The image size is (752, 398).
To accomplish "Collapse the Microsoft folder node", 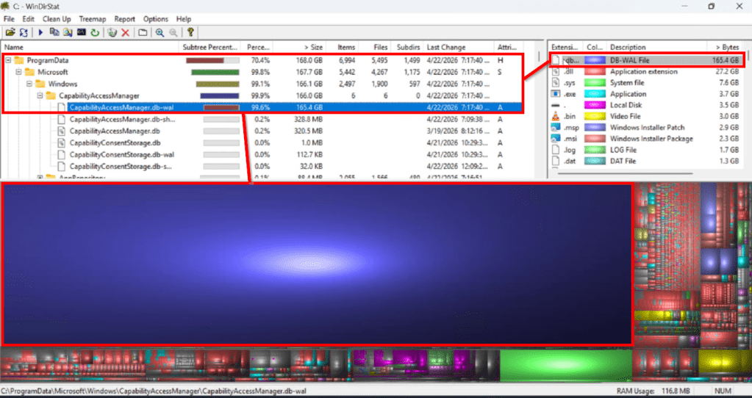I will (19, 72).
